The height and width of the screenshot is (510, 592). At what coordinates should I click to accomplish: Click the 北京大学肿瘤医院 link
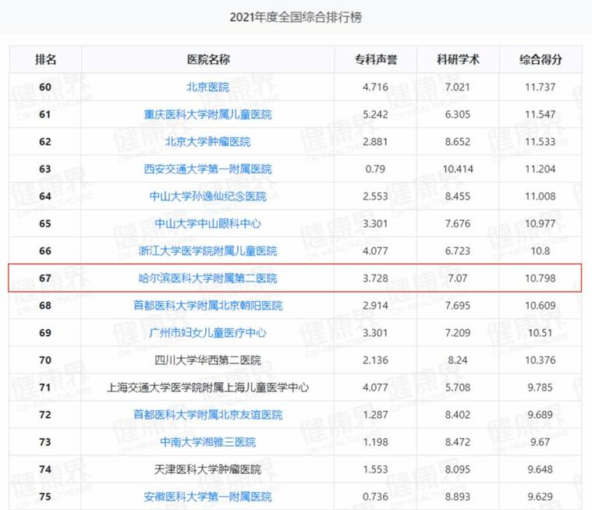pos(207,141)
